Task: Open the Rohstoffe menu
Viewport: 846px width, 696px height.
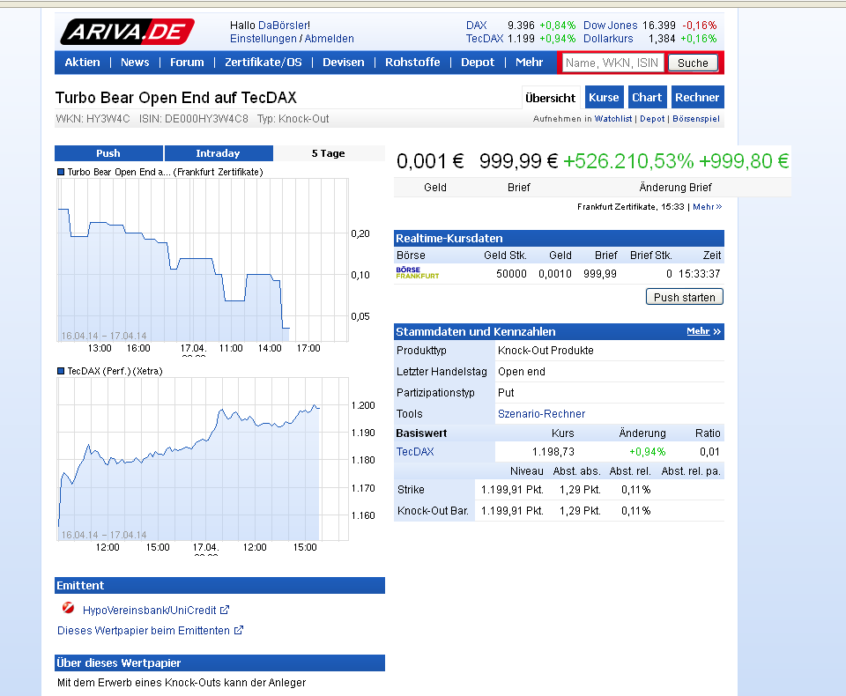Action: pos(412,62)
